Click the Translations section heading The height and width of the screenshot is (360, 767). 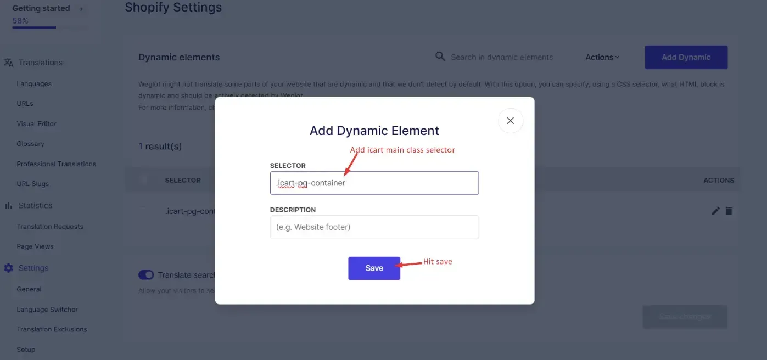41,63
